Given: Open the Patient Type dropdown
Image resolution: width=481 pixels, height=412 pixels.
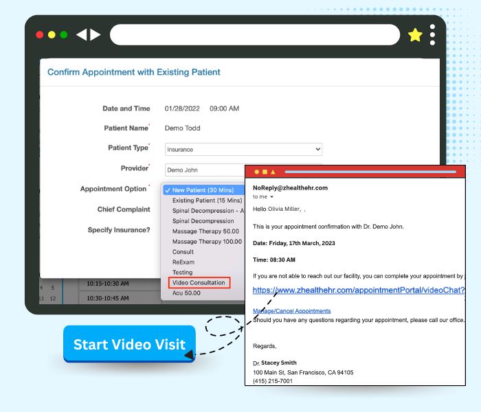Looking at the screenshot, I should point(243,149).
